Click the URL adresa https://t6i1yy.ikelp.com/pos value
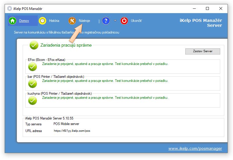 coord(72,131)
